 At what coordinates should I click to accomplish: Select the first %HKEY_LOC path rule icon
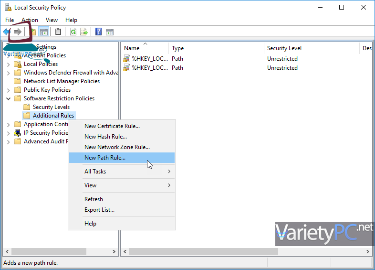tap(127, 59)
